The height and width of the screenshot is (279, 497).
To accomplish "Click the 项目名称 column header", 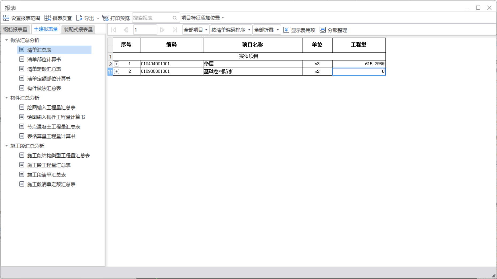I will click(252, 45).
